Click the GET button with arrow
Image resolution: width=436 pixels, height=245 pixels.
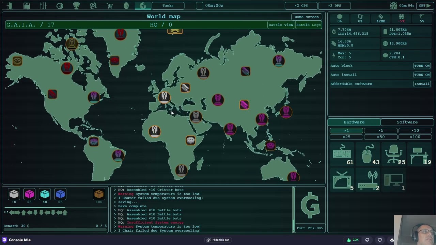click(425, 5)
